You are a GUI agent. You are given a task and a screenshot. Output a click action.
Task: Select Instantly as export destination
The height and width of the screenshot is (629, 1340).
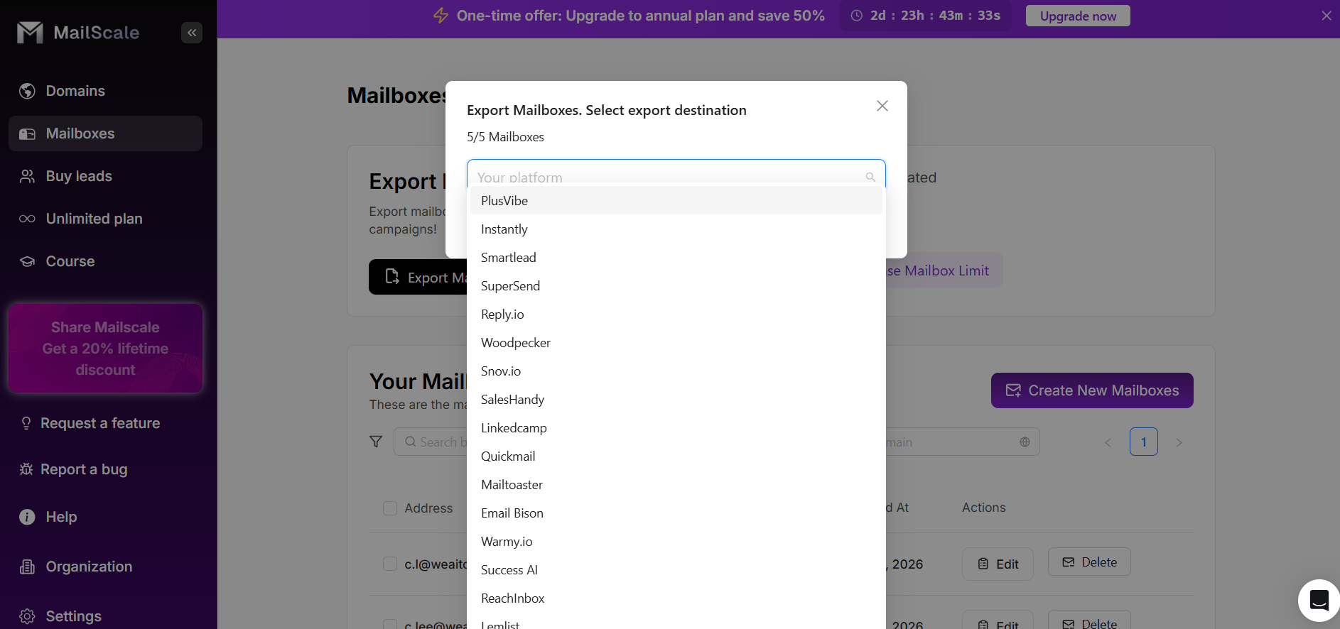point(676,229)
